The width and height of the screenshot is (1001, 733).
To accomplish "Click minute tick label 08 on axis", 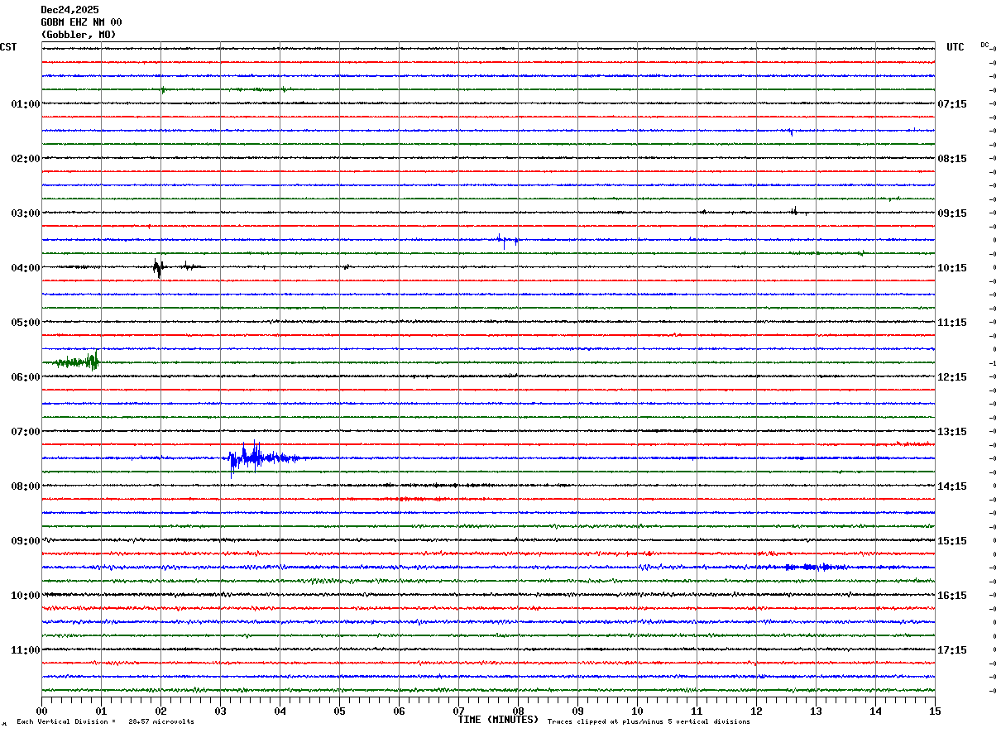I will 518,711.
